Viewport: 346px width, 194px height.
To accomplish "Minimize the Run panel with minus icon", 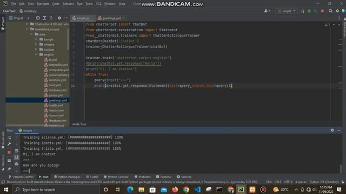I will [x=339, y=130].
